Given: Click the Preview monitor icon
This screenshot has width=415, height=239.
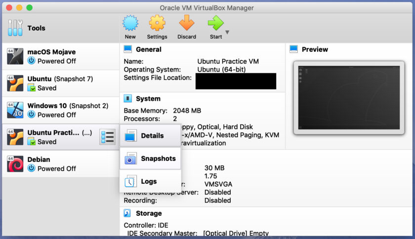Looking at the screenshot, I should [294, 49].
